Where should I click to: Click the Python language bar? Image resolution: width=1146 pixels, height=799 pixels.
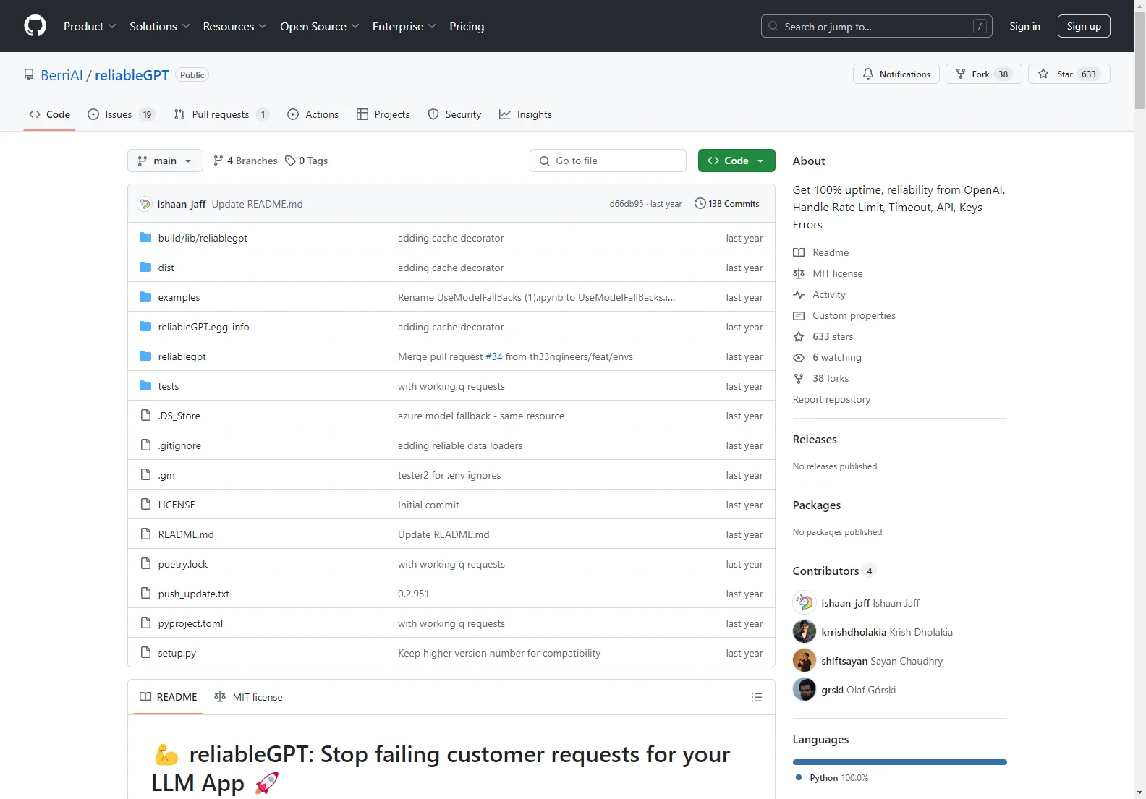coord(899,762)
